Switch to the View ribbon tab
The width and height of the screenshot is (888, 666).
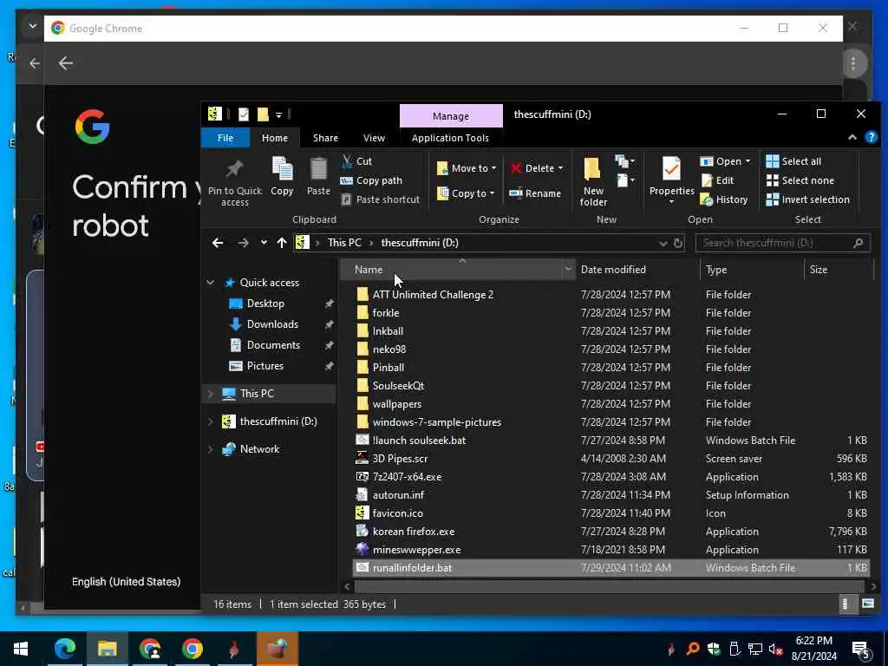374,138
